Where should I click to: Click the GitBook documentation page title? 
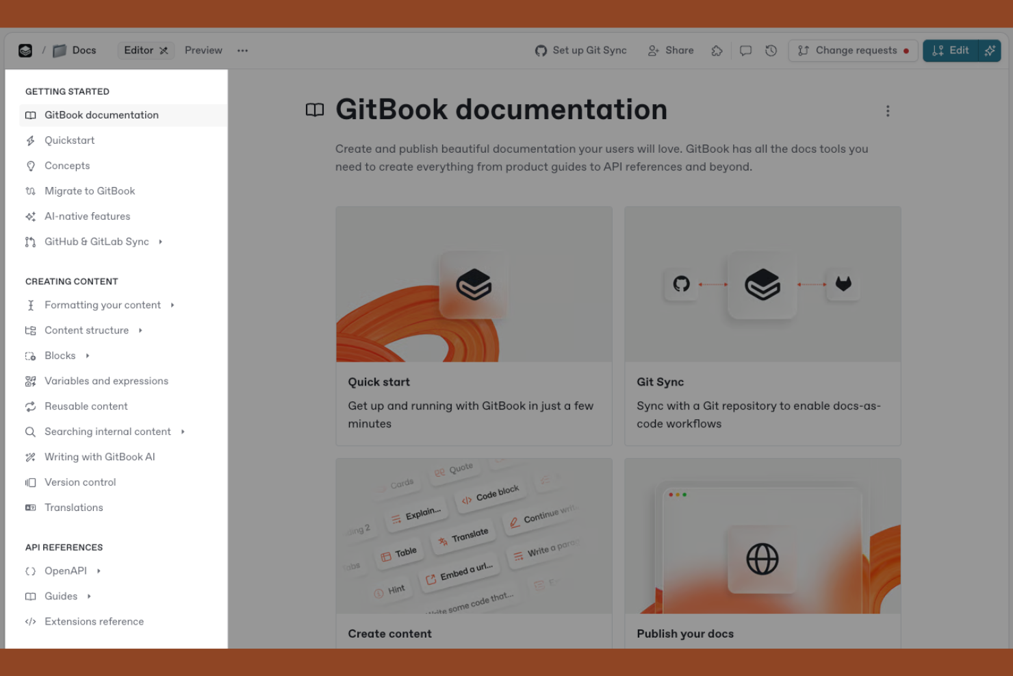tap(501, 110)
